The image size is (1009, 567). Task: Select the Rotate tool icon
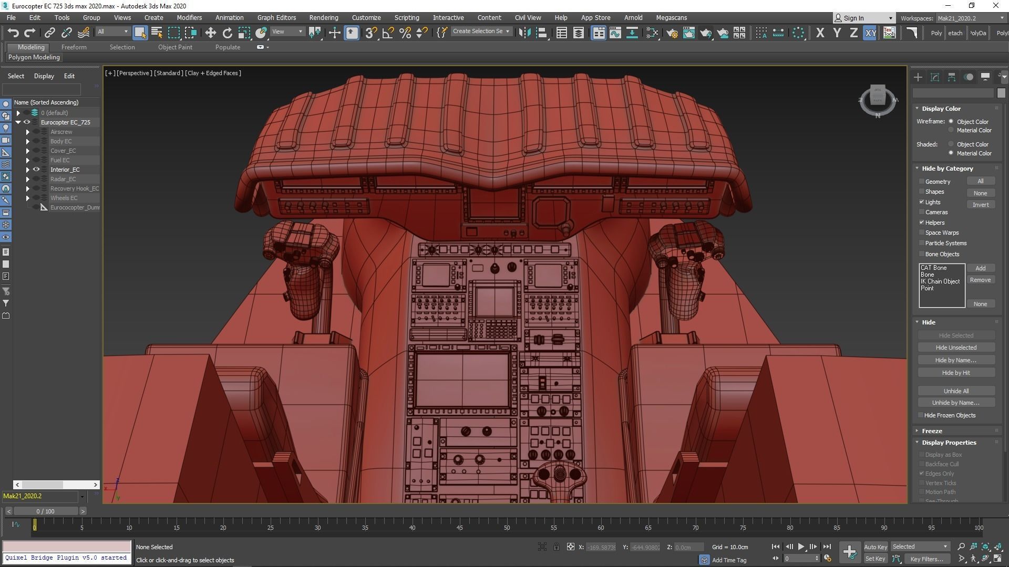coord(227,33)
